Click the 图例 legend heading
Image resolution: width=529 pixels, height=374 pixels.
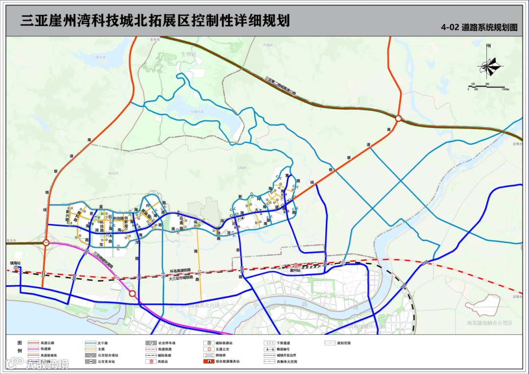(x=20, y=347)
